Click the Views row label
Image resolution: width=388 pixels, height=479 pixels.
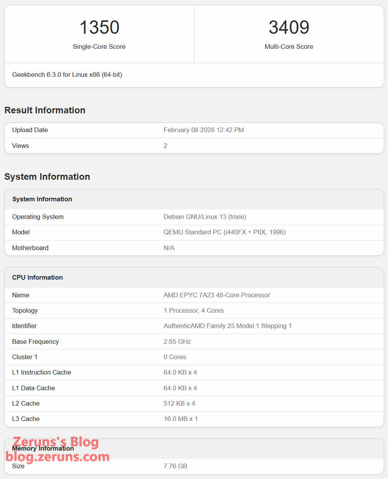coord(20,146)
